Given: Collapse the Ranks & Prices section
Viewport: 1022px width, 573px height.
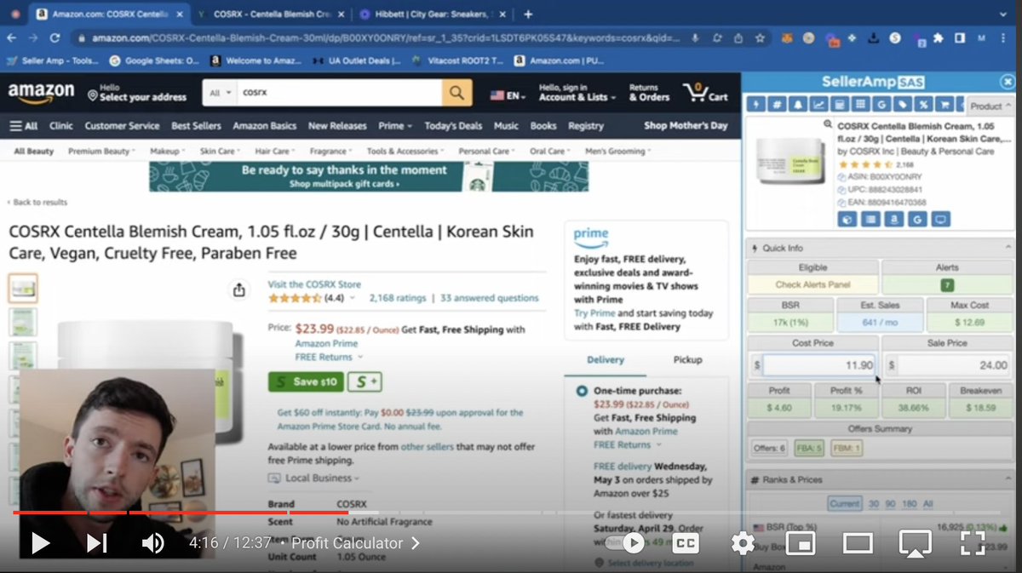Looking at the screenshot, I should coord(1008,480).
